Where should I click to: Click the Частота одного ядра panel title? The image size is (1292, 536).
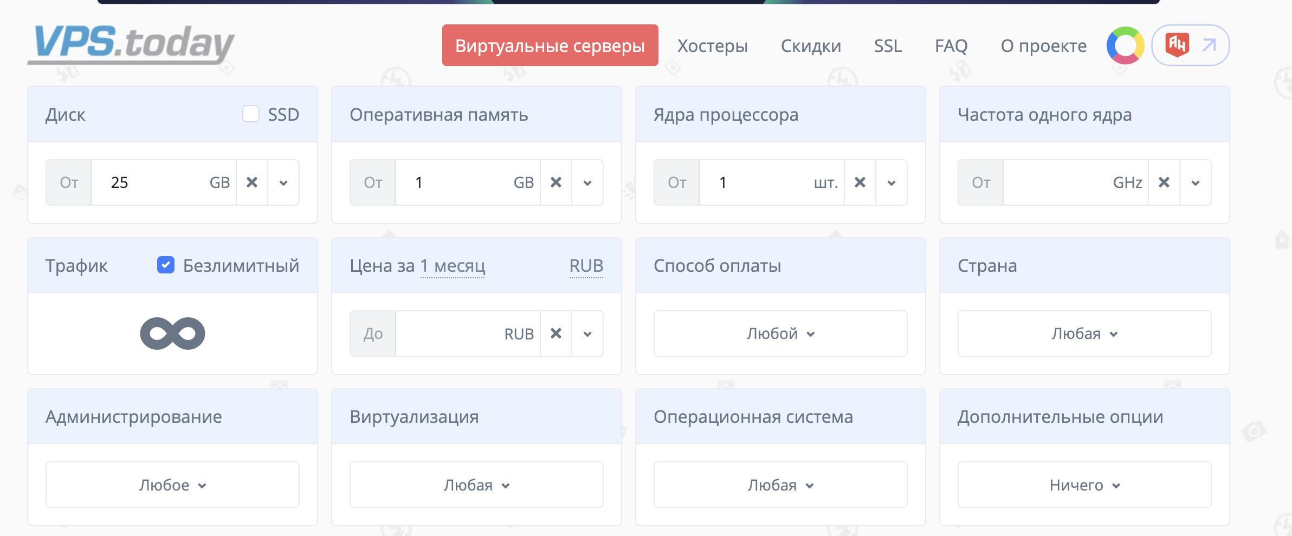(x=1045, y=115)
